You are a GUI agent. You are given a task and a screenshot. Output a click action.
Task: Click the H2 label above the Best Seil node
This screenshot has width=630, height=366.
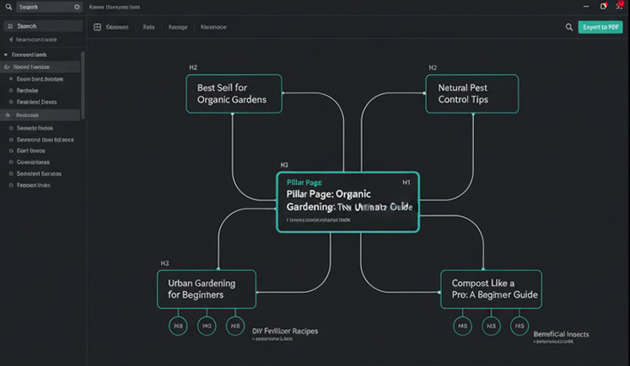(x=193, y=67)
